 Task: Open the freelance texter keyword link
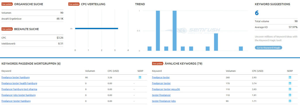click(x=161, y=77)
